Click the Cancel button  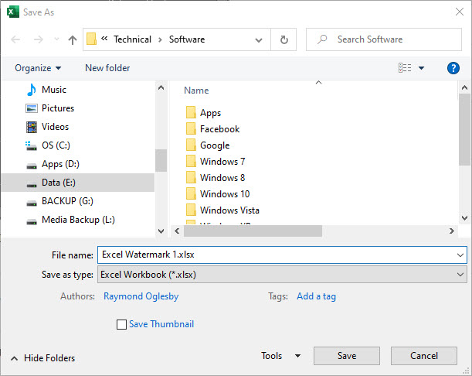[424, 356]
